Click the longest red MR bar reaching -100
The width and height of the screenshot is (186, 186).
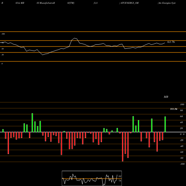[x=123, y=147]
